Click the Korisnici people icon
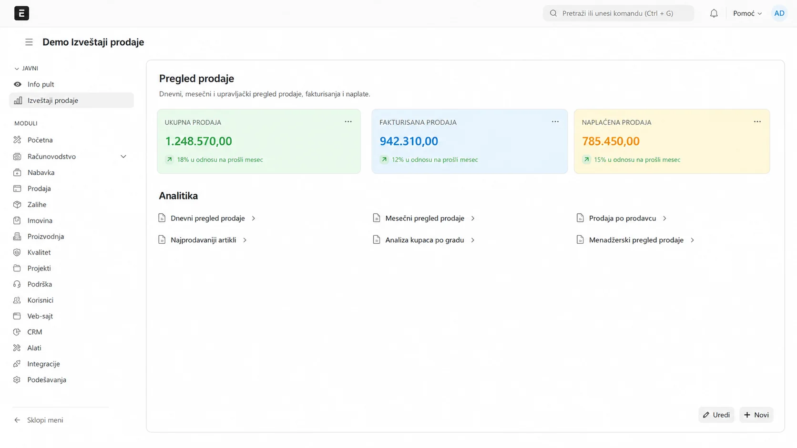The image size is (797, 448). [x=17, y=300]
